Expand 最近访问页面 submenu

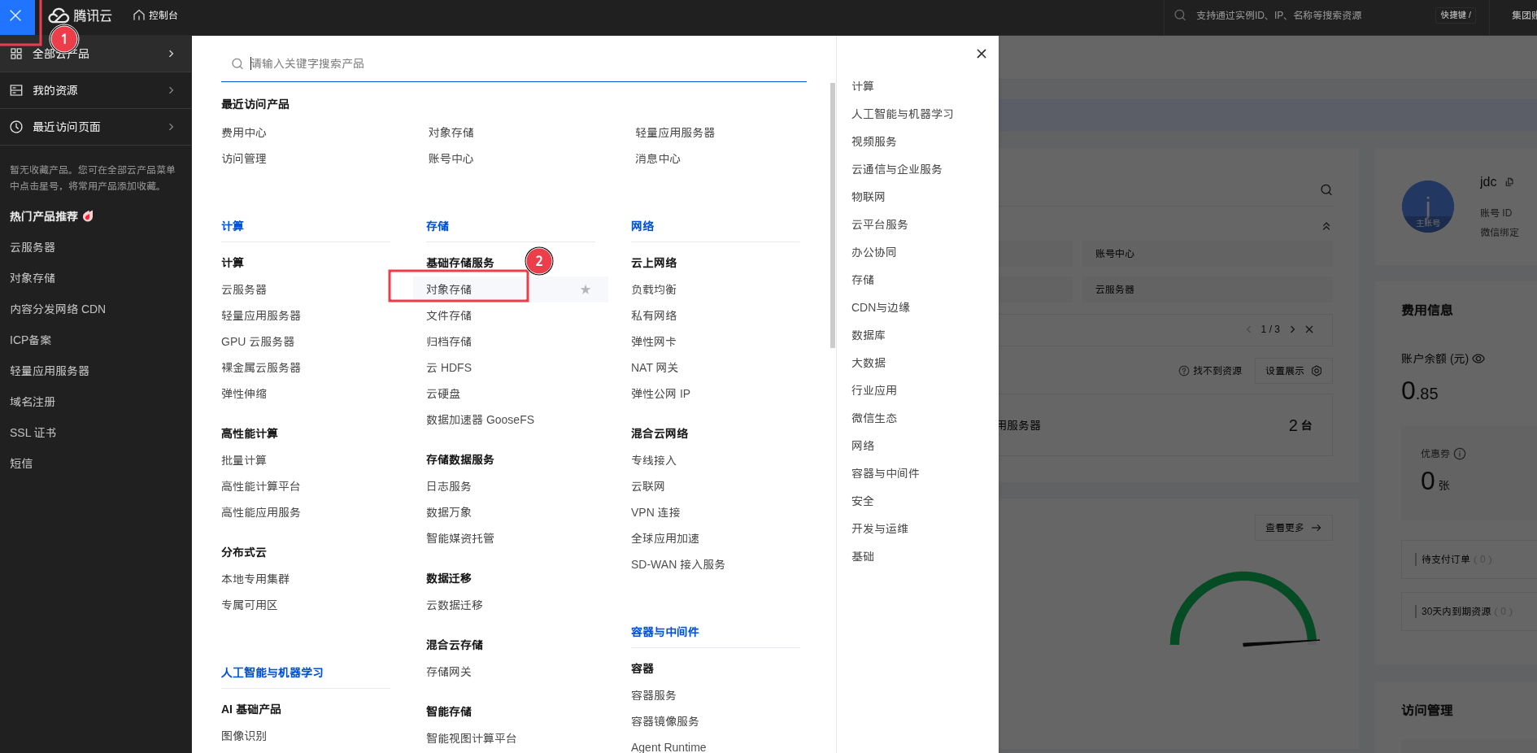coord(95,127)
